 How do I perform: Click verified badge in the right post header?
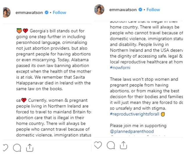click(140, 10)
